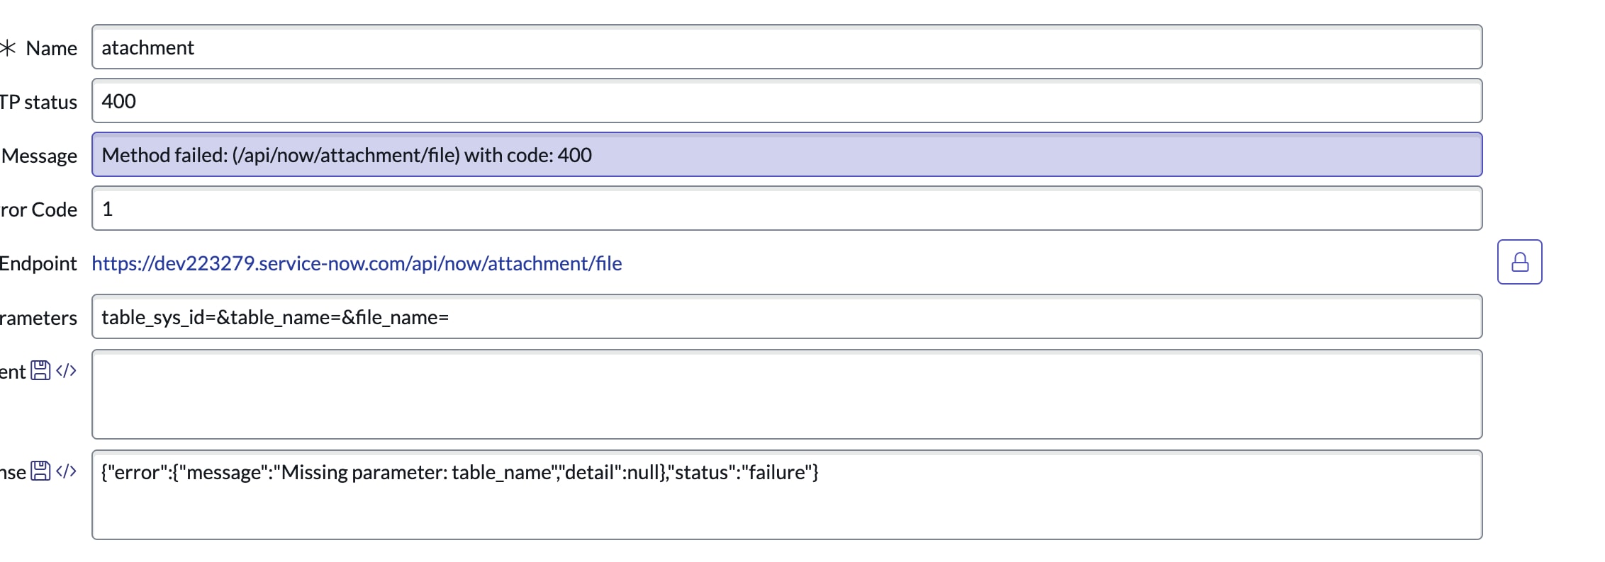This screenshot has width=1605, height=562.
Task: Click the lock icon next to the Endpoint
Action: pyautogui.click(x=1519, y=262)
